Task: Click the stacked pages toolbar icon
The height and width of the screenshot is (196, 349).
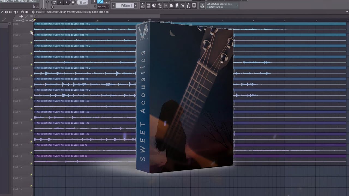Action: [x=171, y=5]
